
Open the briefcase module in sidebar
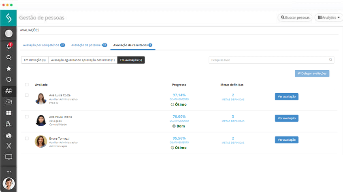[9, 102]
